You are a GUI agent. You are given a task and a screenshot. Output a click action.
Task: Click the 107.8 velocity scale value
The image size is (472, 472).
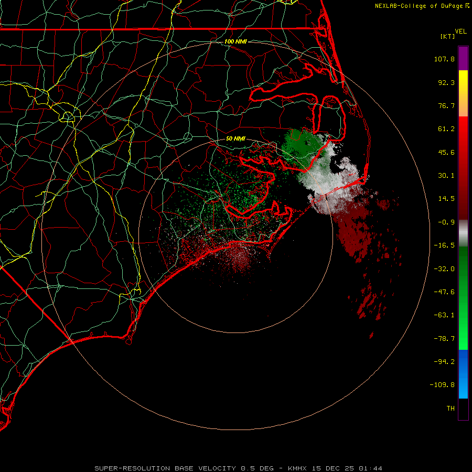coord(444,59)
